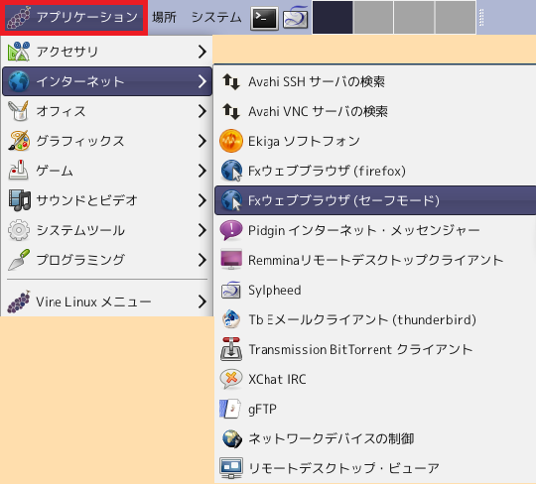
Task: Click the Ekiga softphone orange icon
Action: pos(231,141)
